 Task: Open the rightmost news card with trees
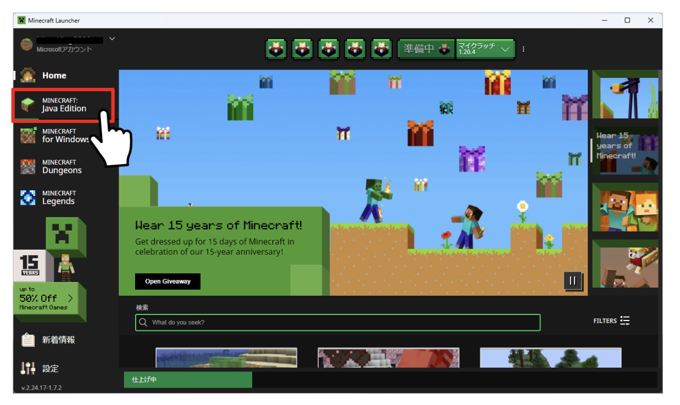coord(550,357)
